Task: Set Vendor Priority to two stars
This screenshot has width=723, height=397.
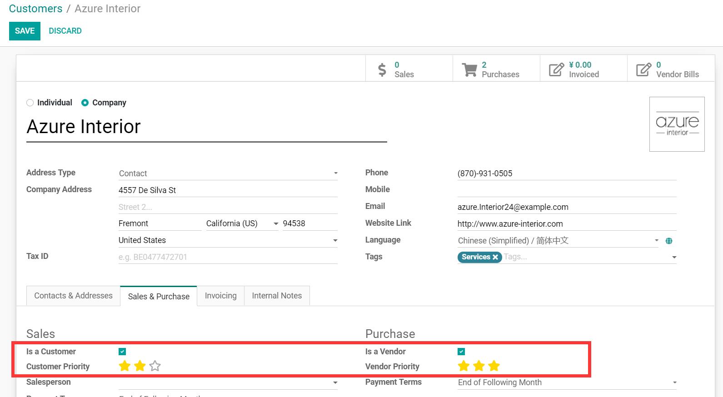Action: tap(479, 366)
